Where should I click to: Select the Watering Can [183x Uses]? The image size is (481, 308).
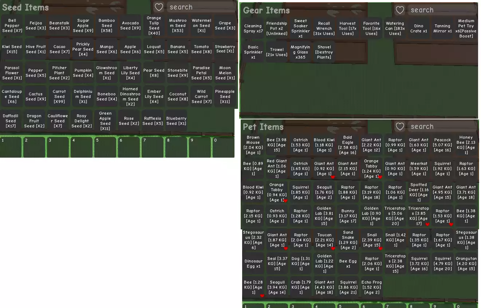(395, 28)
